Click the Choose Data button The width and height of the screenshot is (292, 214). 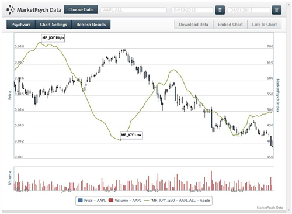(x=81, y=9)
